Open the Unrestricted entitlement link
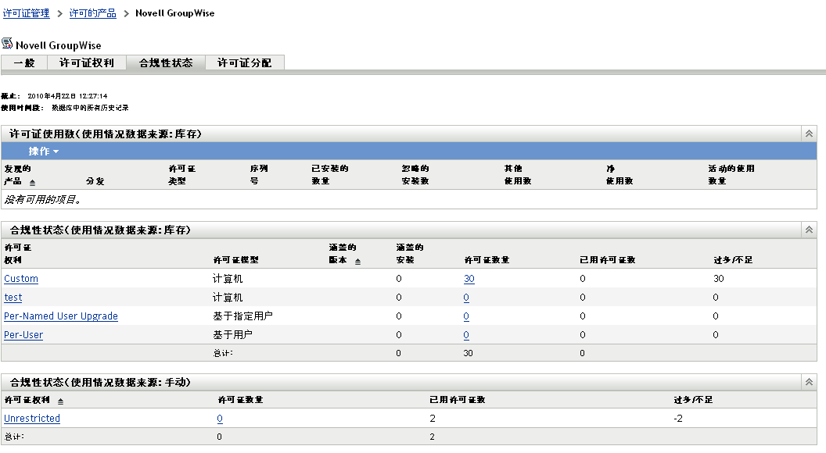The height and width of the screenshot is (453, 826). point(32,419)
